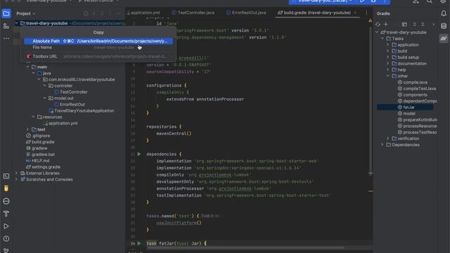Click Search Everywhere magnifier
The image size is (450, 253).
[430, 1]
